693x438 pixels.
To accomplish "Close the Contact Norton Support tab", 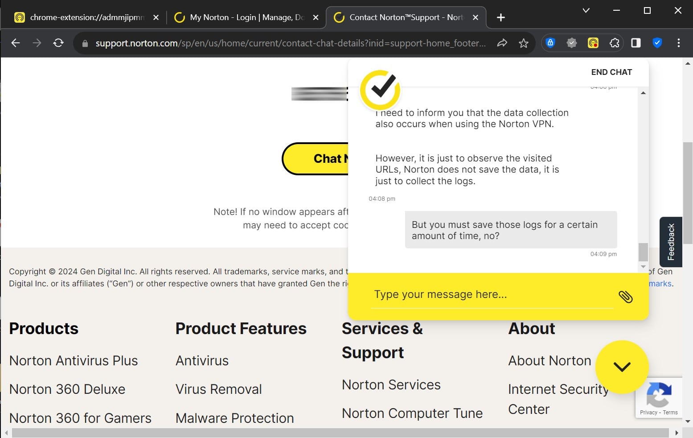I will (476, 17).
